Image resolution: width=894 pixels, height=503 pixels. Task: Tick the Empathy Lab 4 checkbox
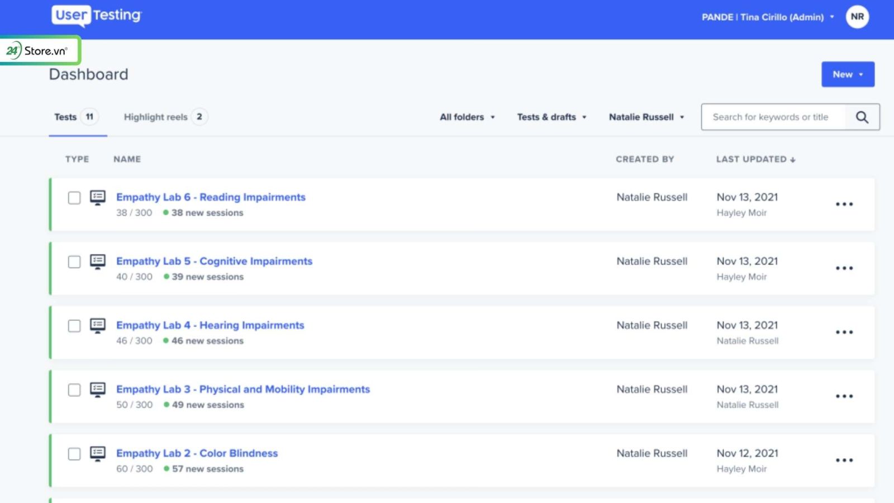coord(74,326)
